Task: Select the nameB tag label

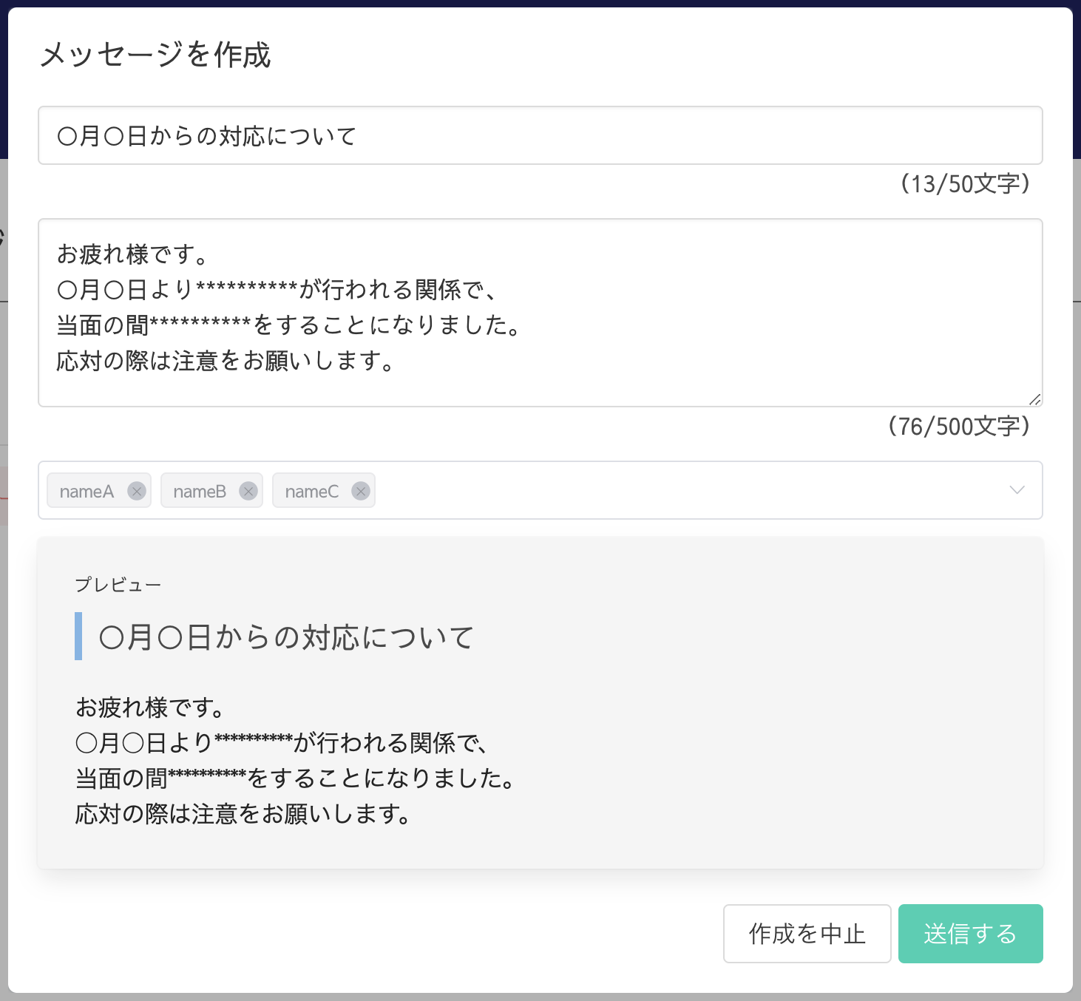Action: coord(199,492)
